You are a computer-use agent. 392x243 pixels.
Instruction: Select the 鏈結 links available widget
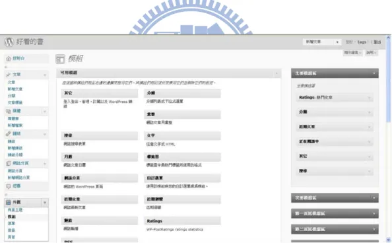(x=100, y=221)
